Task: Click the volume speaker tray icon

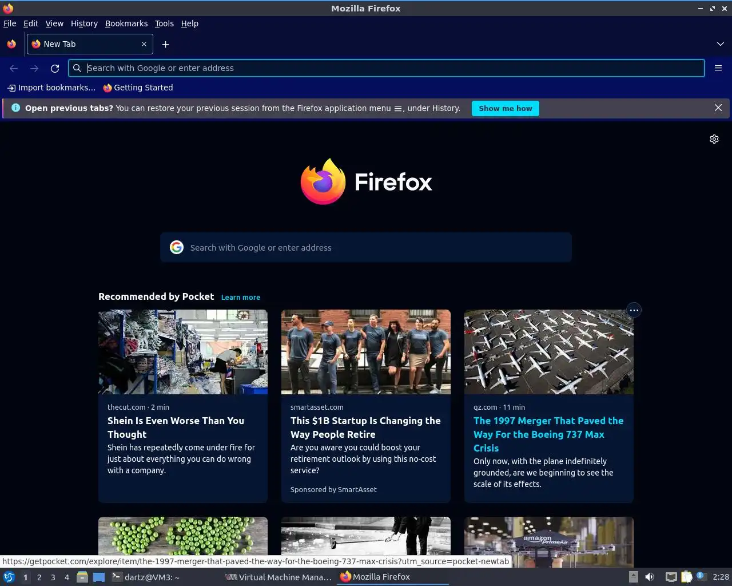Action: [x=650, y=577]
